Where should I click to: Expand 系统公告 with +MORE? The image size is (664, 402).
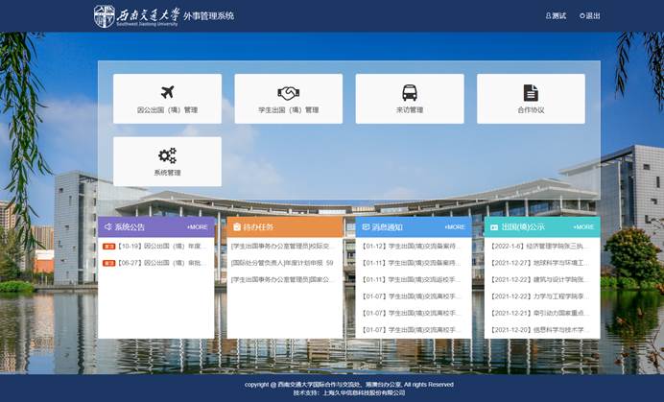coord(197,227)
